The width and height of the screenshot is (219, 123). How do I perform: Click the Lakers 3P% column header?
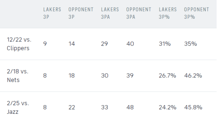pos(168,13)
